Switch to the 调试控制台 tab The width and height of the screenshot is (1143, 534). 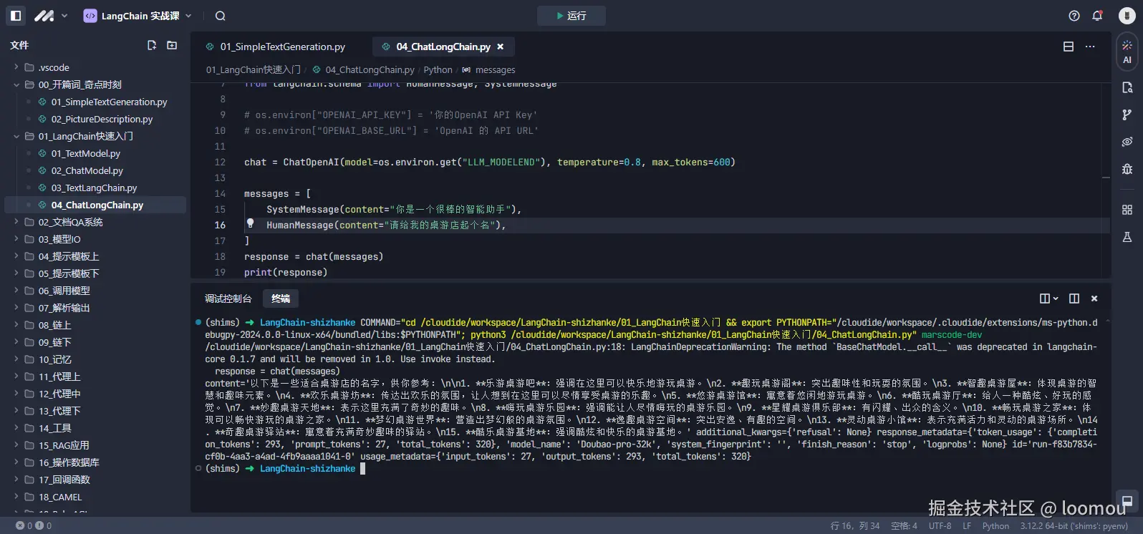coord(228,298)
